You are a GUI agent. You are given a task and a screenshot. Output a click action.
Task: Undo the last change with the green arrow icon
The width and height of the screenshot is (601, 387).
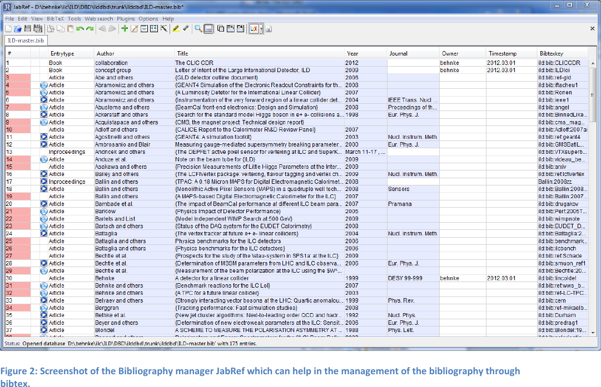point(81,28)
